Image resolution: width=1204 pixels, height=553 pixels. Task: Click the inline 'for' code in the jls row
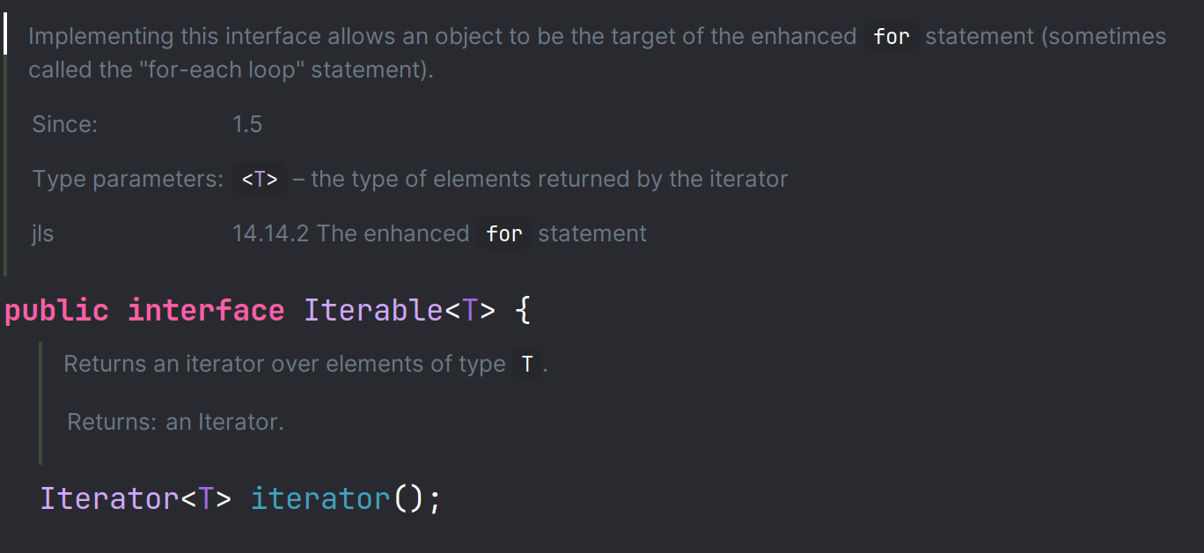(504, 234)
